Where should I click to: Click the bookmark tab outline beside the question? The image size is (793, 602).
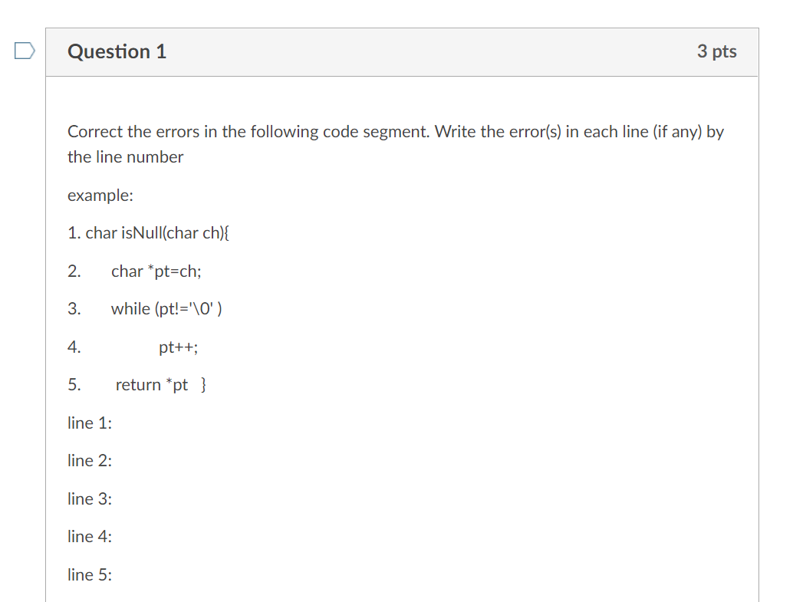pos(24,51)
